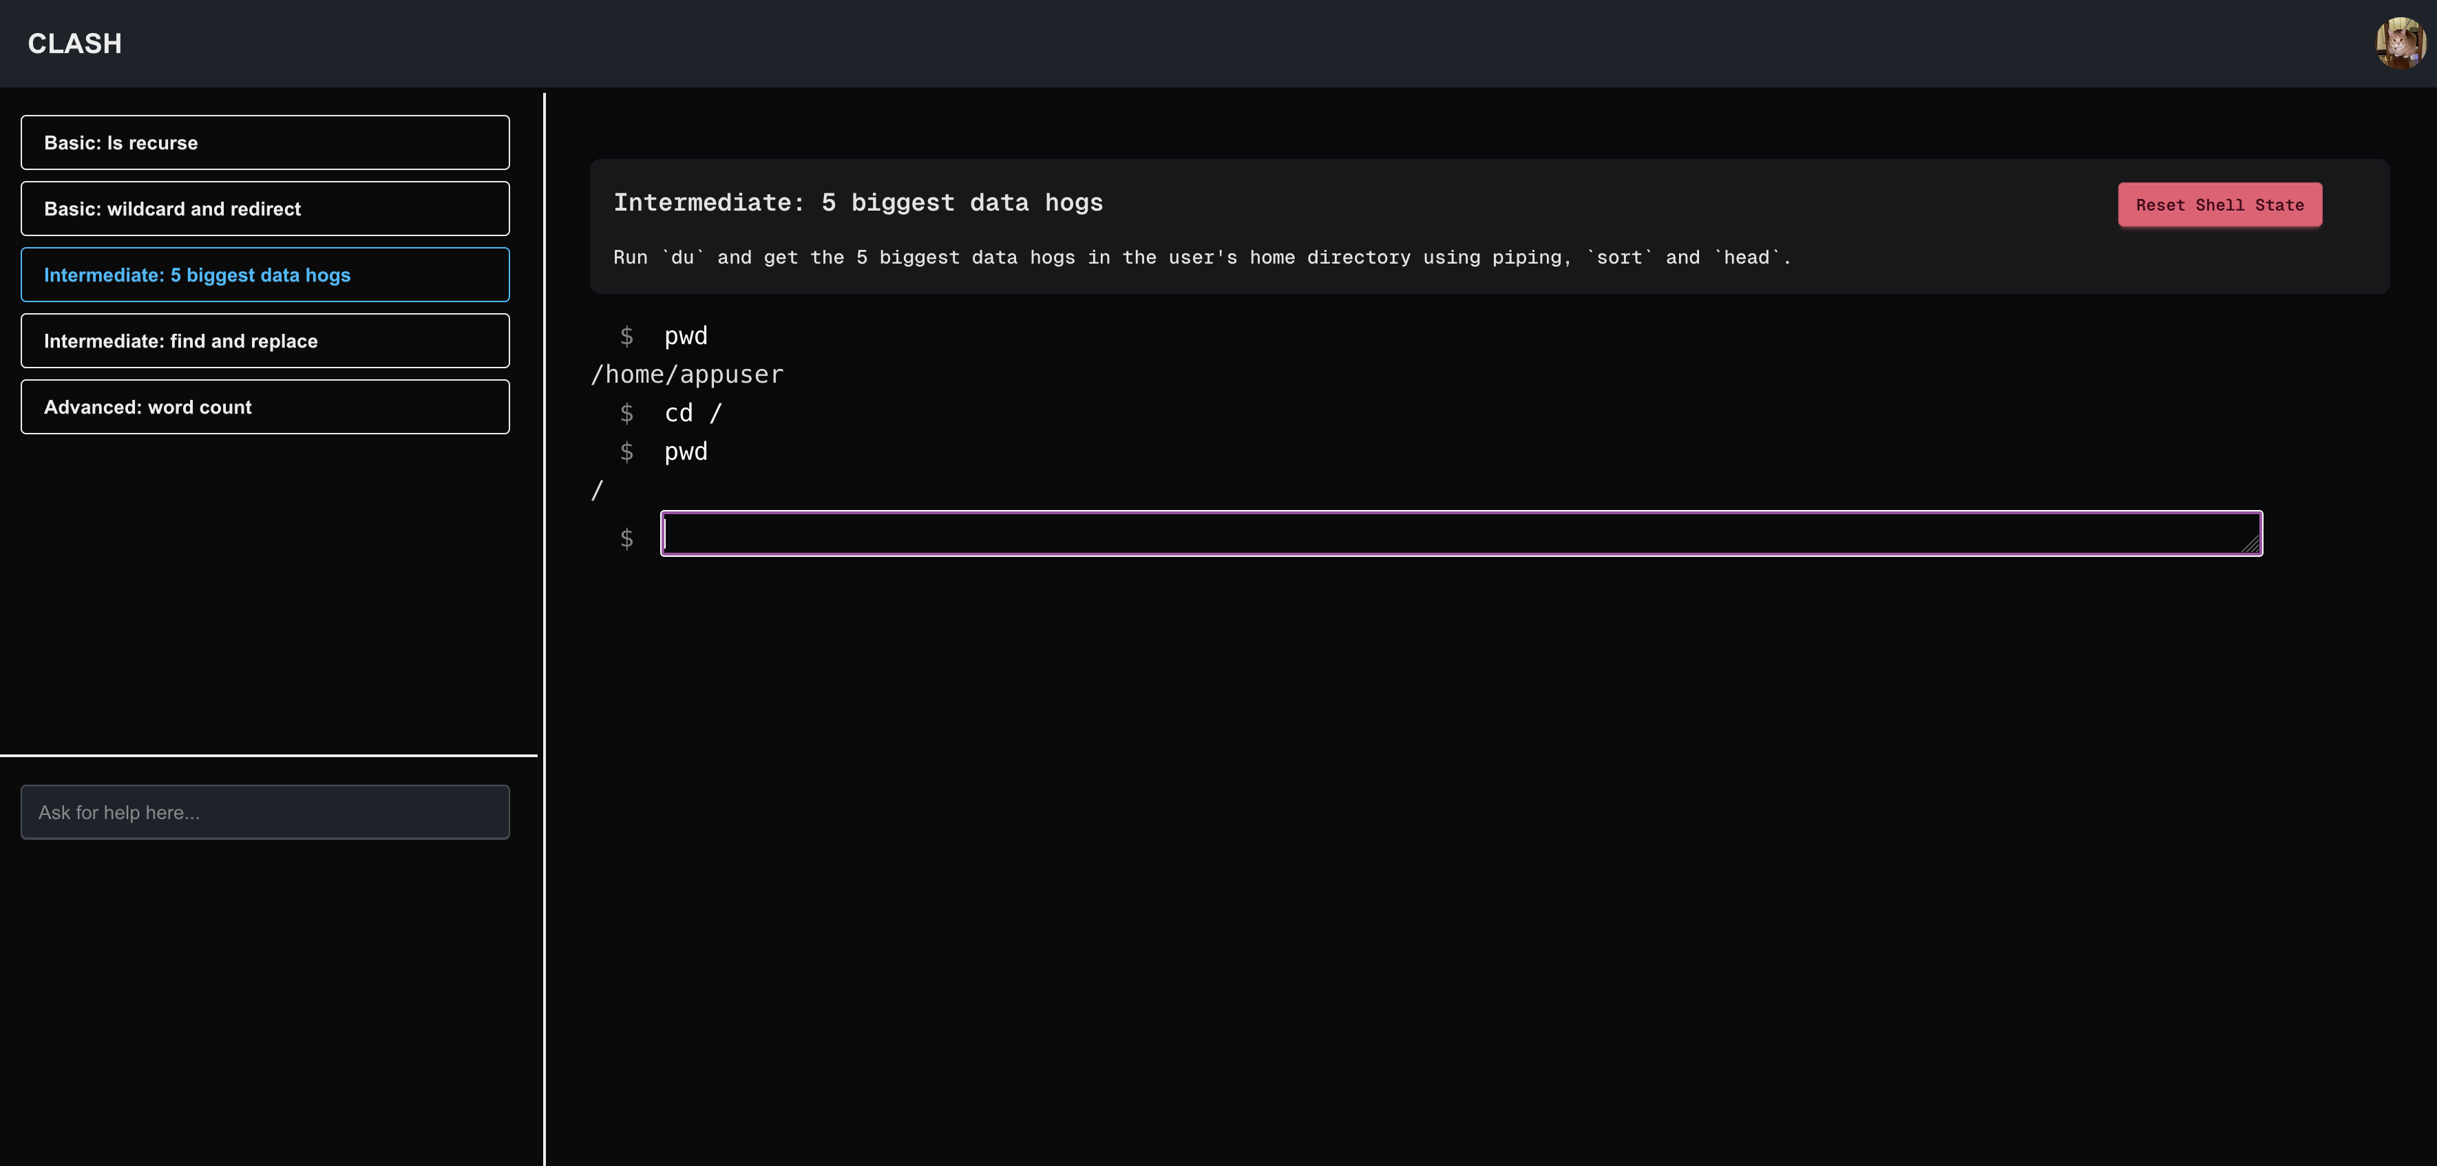Click the 'cd /' command in history

(x=693, y=413)
